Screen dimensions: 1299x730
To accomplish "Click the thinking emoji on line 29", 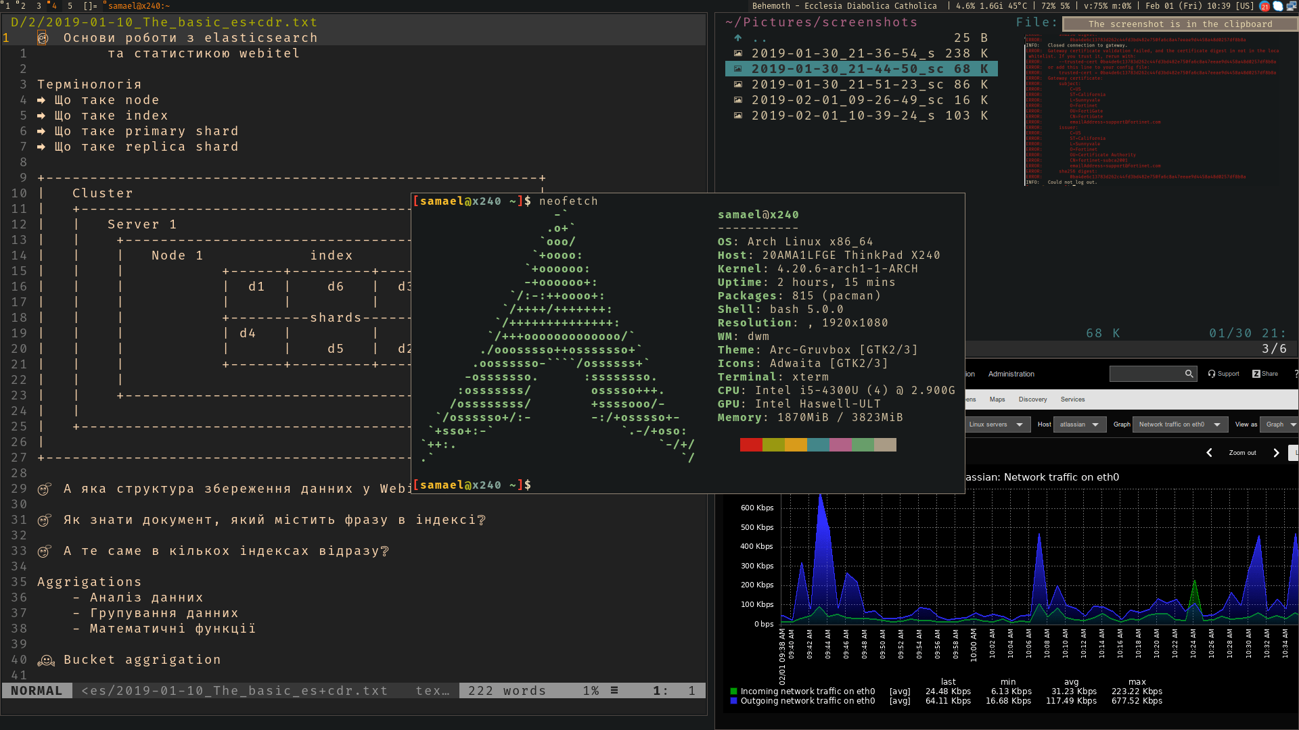I will [44, 489].
